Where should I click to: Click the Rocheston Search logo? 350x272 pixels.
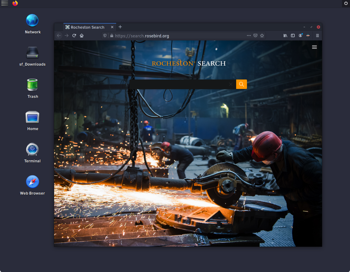point(189,63)
